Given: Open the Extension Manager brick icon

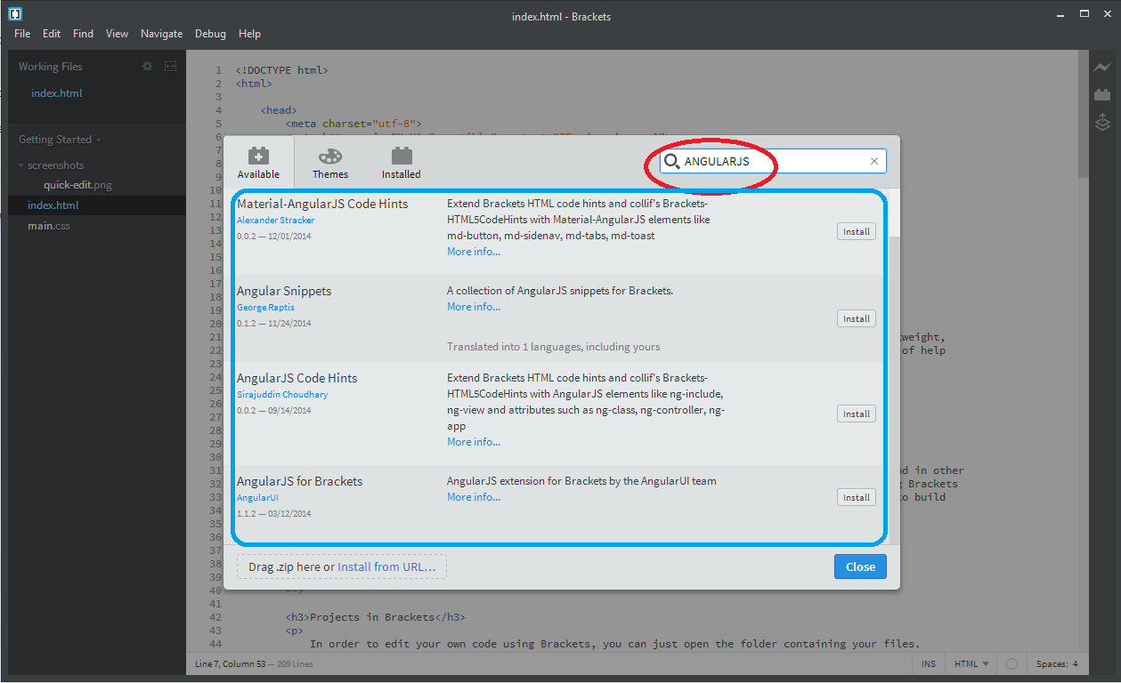Looking at the screenshot, I should pos(1102,94).
